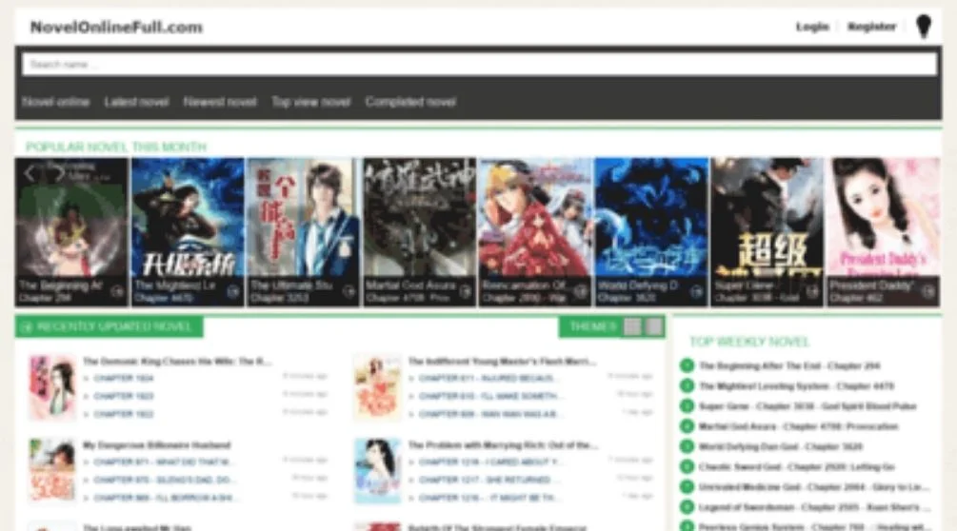
Task: Toggle the lightbulb dark-mode icon
Action: pyautogui.click(x=924, y=27)
